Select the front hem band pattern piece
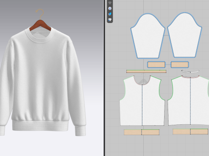This screenshot has height=156, width=209. [142, 132]
